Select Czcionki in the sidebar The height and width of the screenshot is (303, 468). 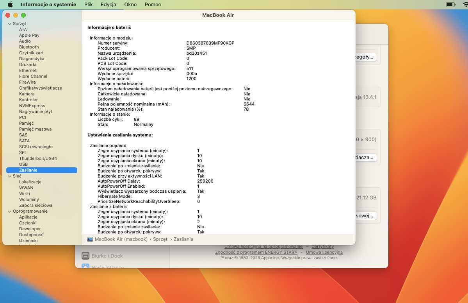click(x=28, y=223)
